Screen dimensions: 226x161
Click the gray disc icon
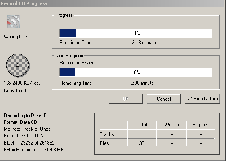coord(18,65)
